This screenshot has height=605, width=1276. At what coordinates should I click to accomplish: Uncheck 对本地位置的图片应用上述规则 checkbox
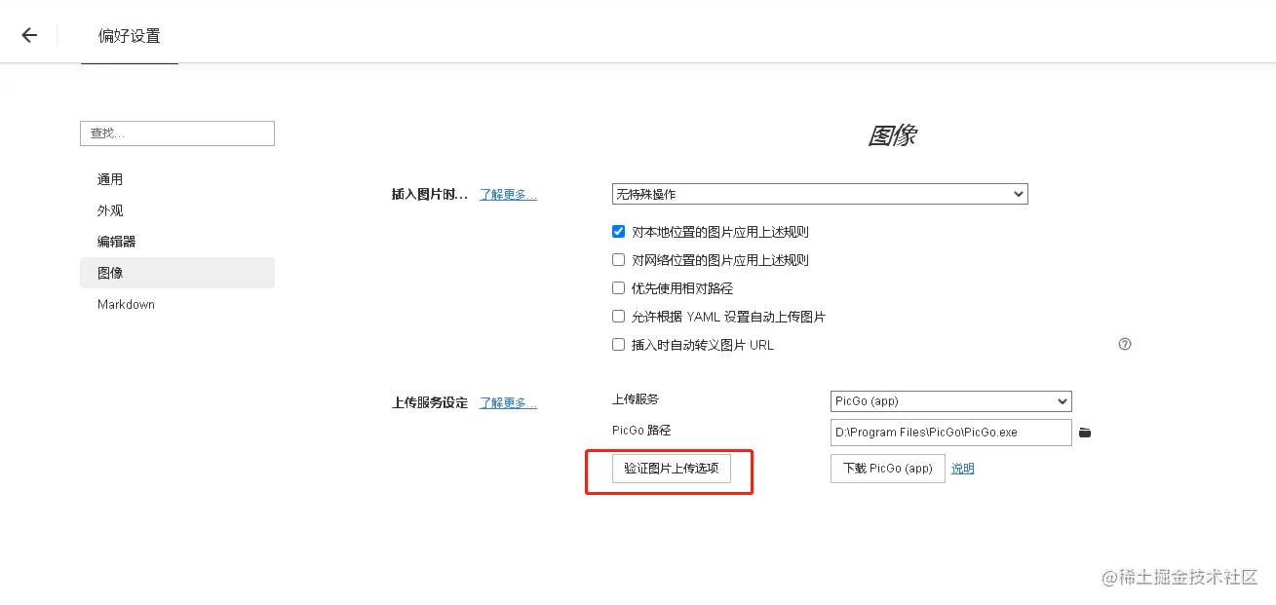pyautogui.click(x=618, y=232)
